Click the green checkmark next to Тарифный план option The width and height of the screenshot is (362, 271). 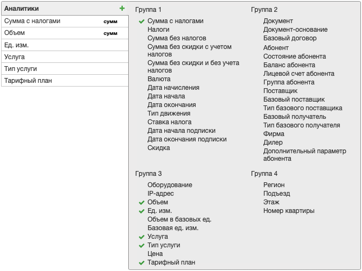pos(142,263)
